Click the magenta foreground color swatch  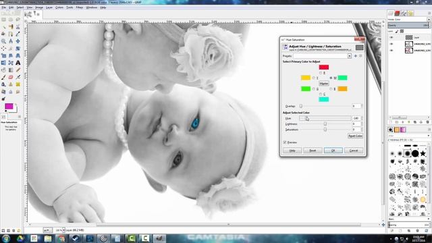(9, 107)
